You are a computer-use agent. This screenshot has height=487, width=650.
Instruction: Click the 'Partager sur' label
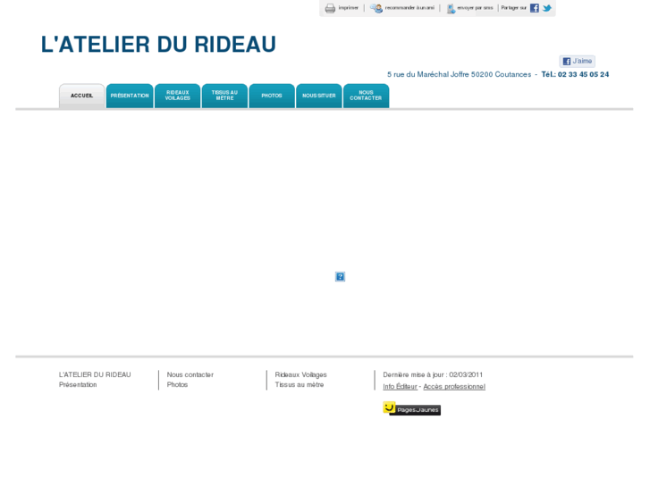click(x=513, y=8)
